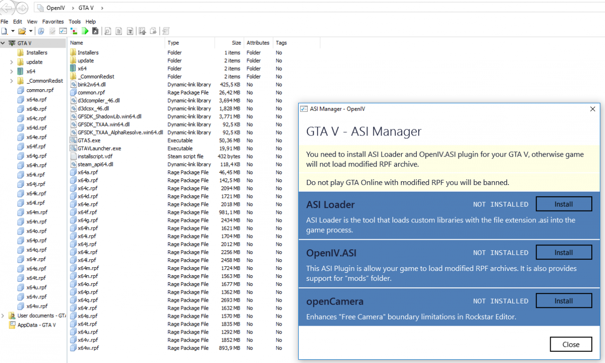Install the openCamera plugin

click(563, 301)
